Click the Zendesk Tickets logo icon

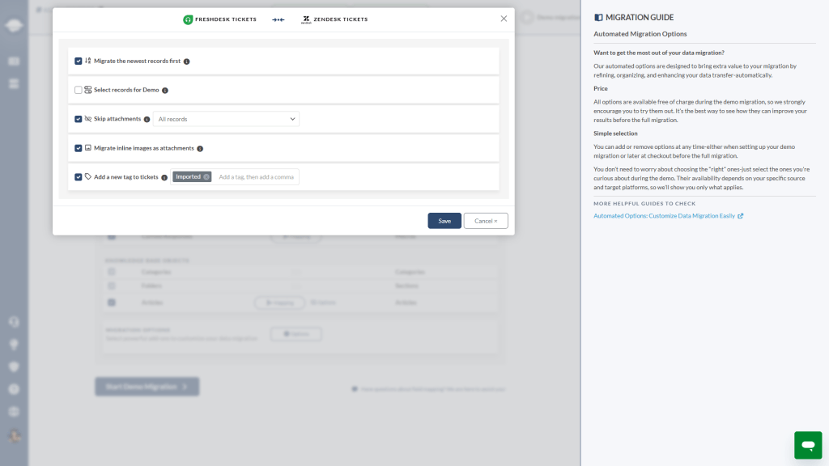pyautogui.click(x=306, y=19)
